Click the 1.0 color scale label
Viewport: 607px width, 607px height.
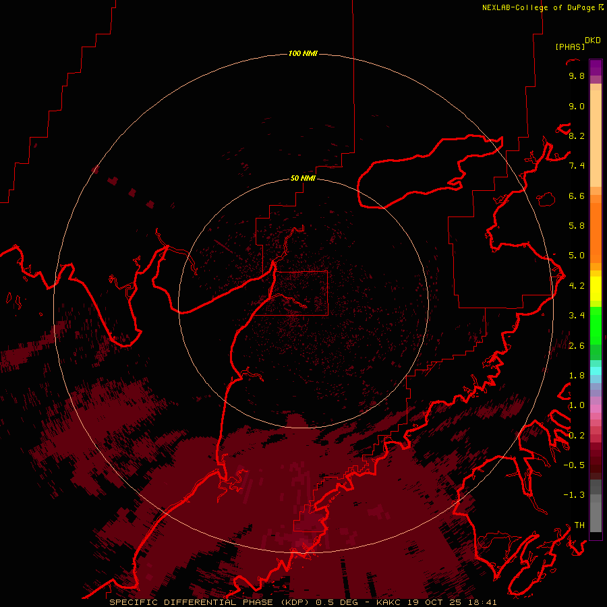577,405
